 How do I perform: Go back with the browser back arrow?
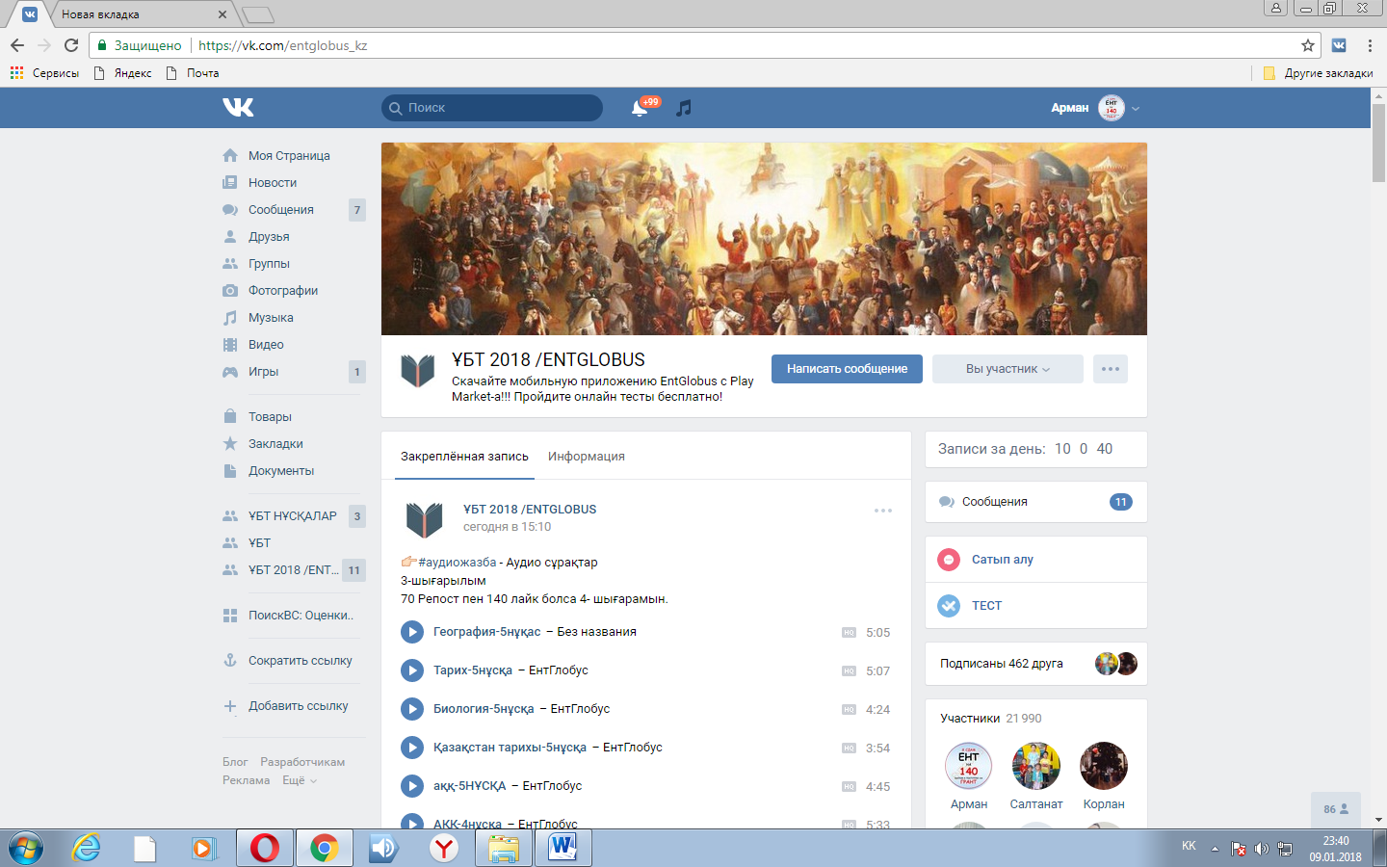tap(17, 45)
